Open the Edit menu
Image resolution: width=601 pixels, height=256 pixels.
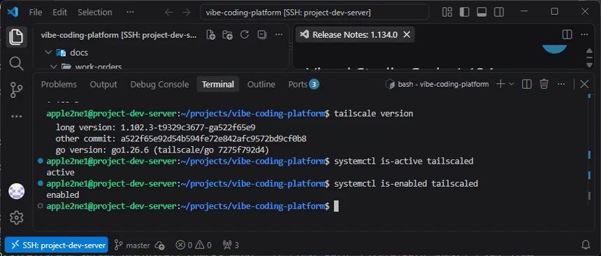tap(60, 13)
